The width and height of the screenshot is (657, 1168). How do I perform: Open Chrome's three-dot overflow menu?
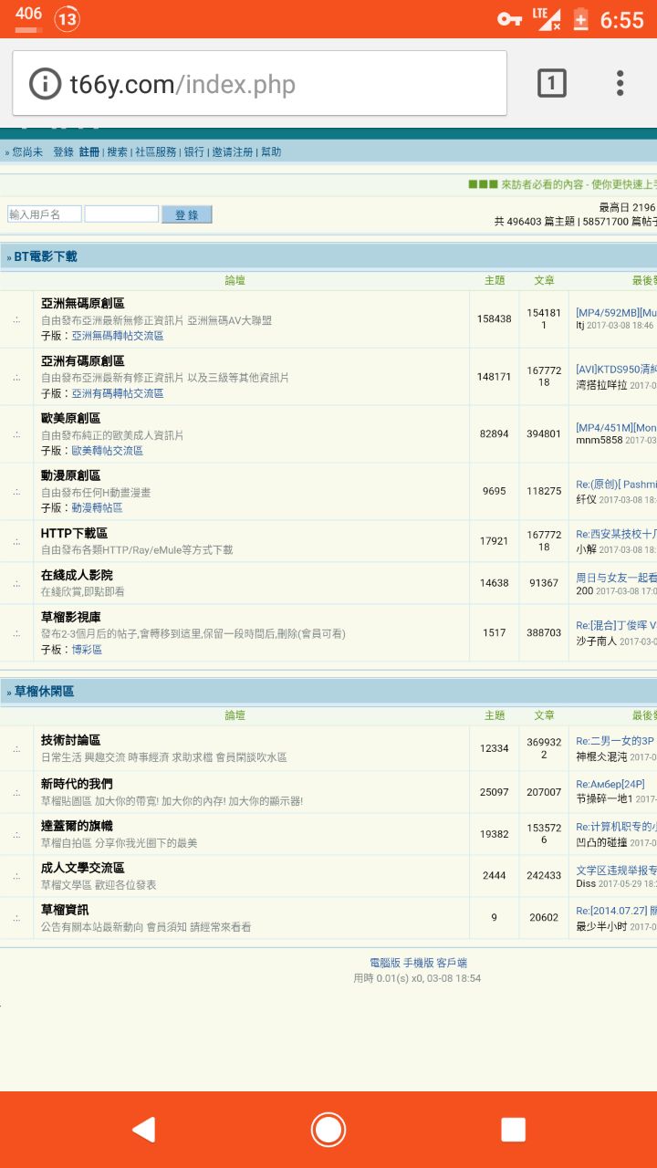[620, 84]
